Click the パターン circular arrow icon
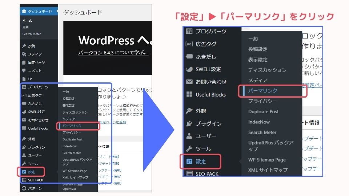 pyautogui.click(x=24, y=188)
